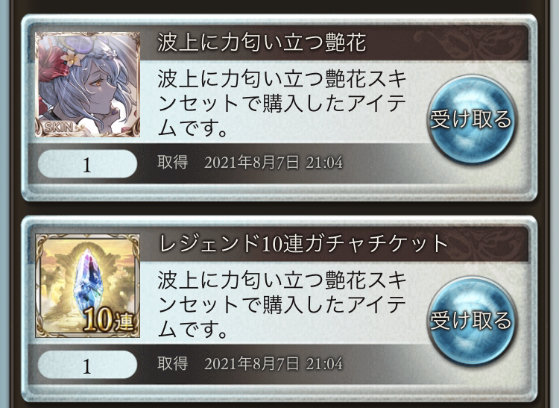Click the red hibiscus flower in the portrait
Viewport: 559px width, 408px height.
click(x=52, y=64)
